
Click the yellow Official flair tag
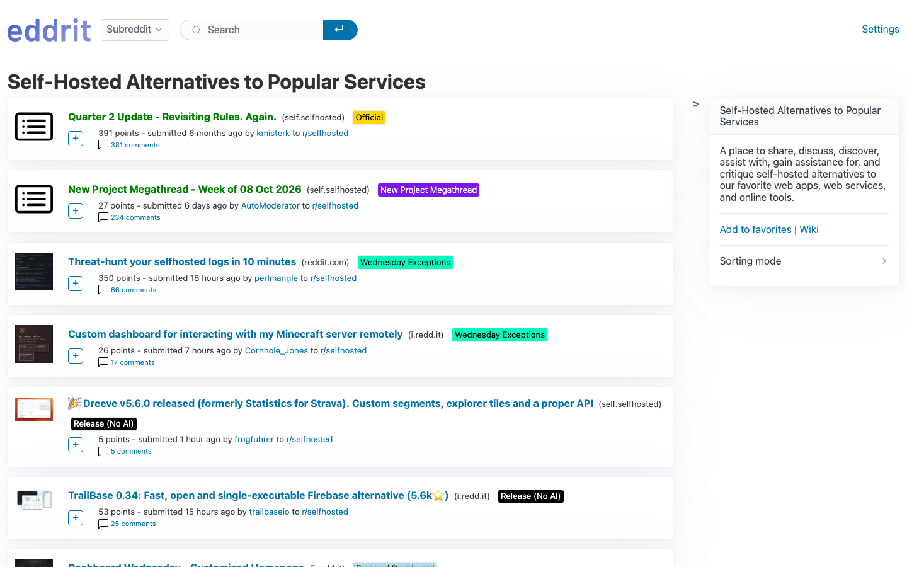369,117
